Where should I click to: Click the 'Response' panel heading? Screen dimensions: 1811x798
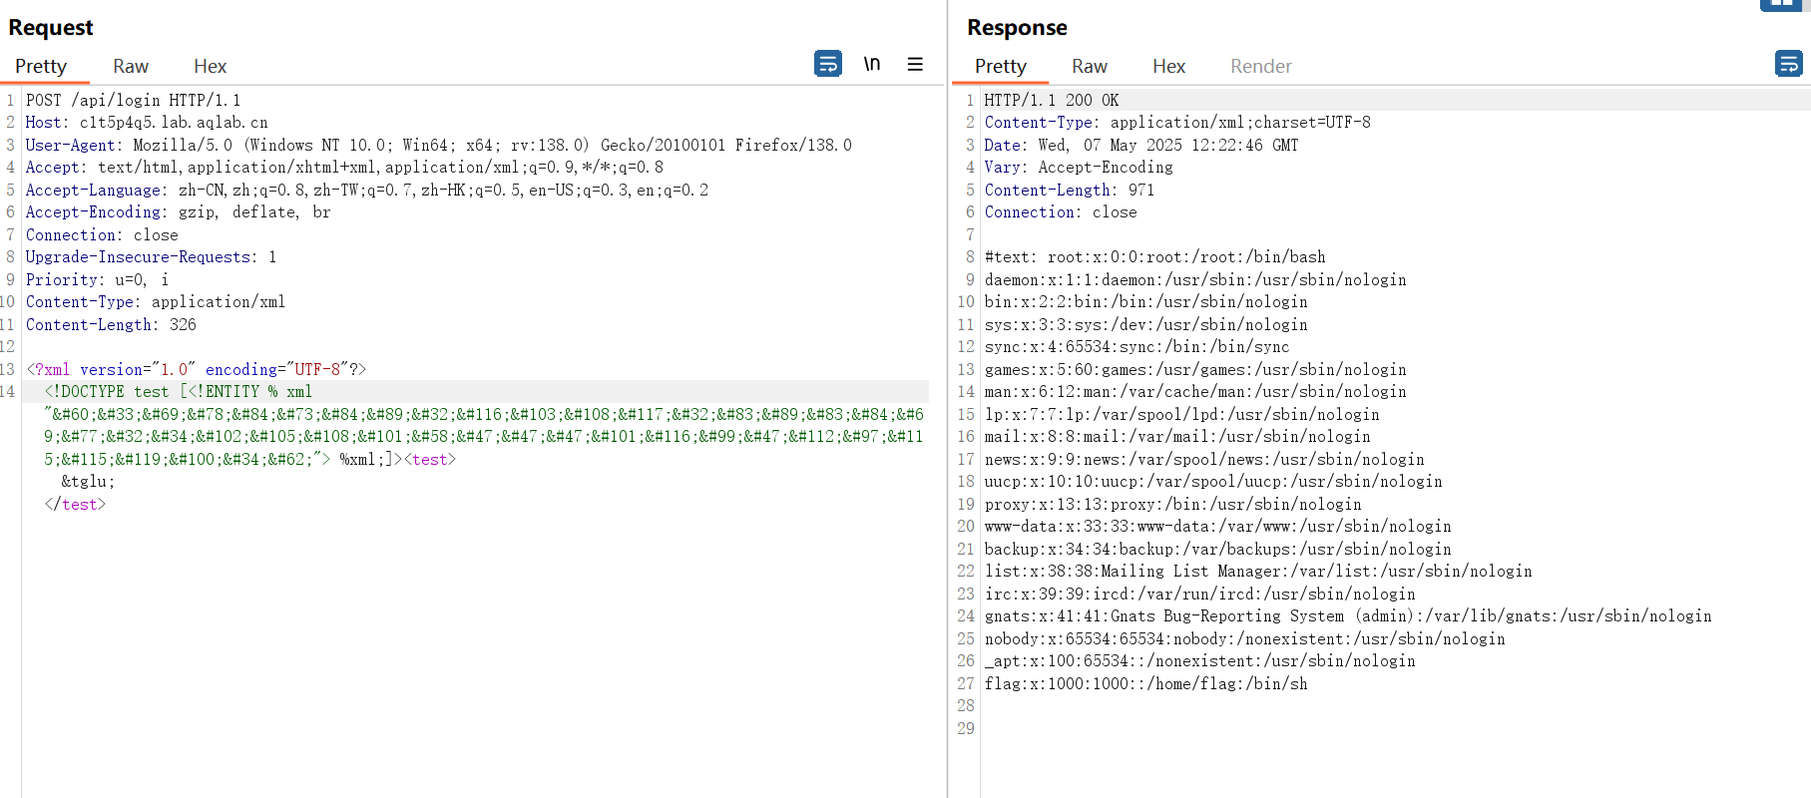point(1017,28)
